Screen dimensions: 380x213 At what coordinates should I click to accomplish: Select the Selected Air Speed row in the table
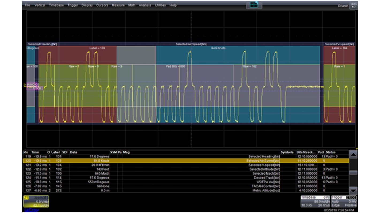click(x=161, y=161)
